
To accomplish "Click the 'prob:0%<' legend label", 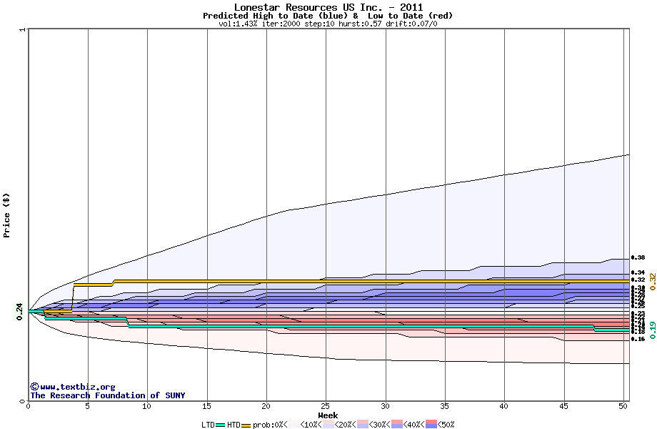I will tap(270, 425).
